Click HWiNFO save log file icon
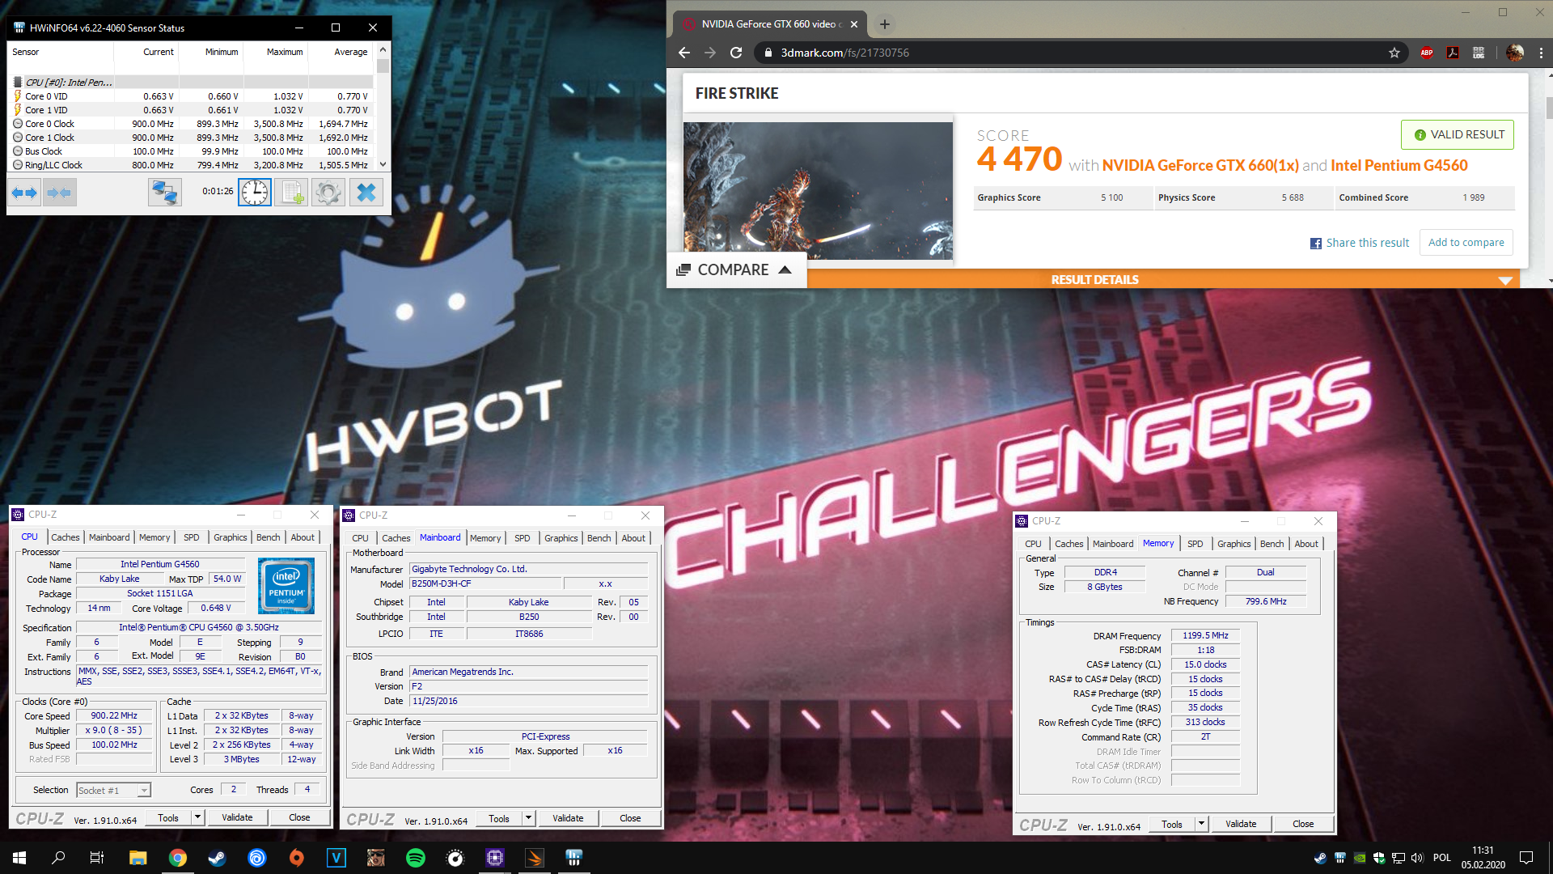The image size is (1553, 874). click(291, 193)
